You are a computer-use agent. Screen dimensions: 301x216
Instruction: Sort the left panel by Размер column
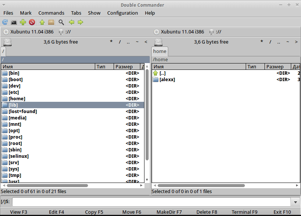pyautogui.click(x=126, y=67)
